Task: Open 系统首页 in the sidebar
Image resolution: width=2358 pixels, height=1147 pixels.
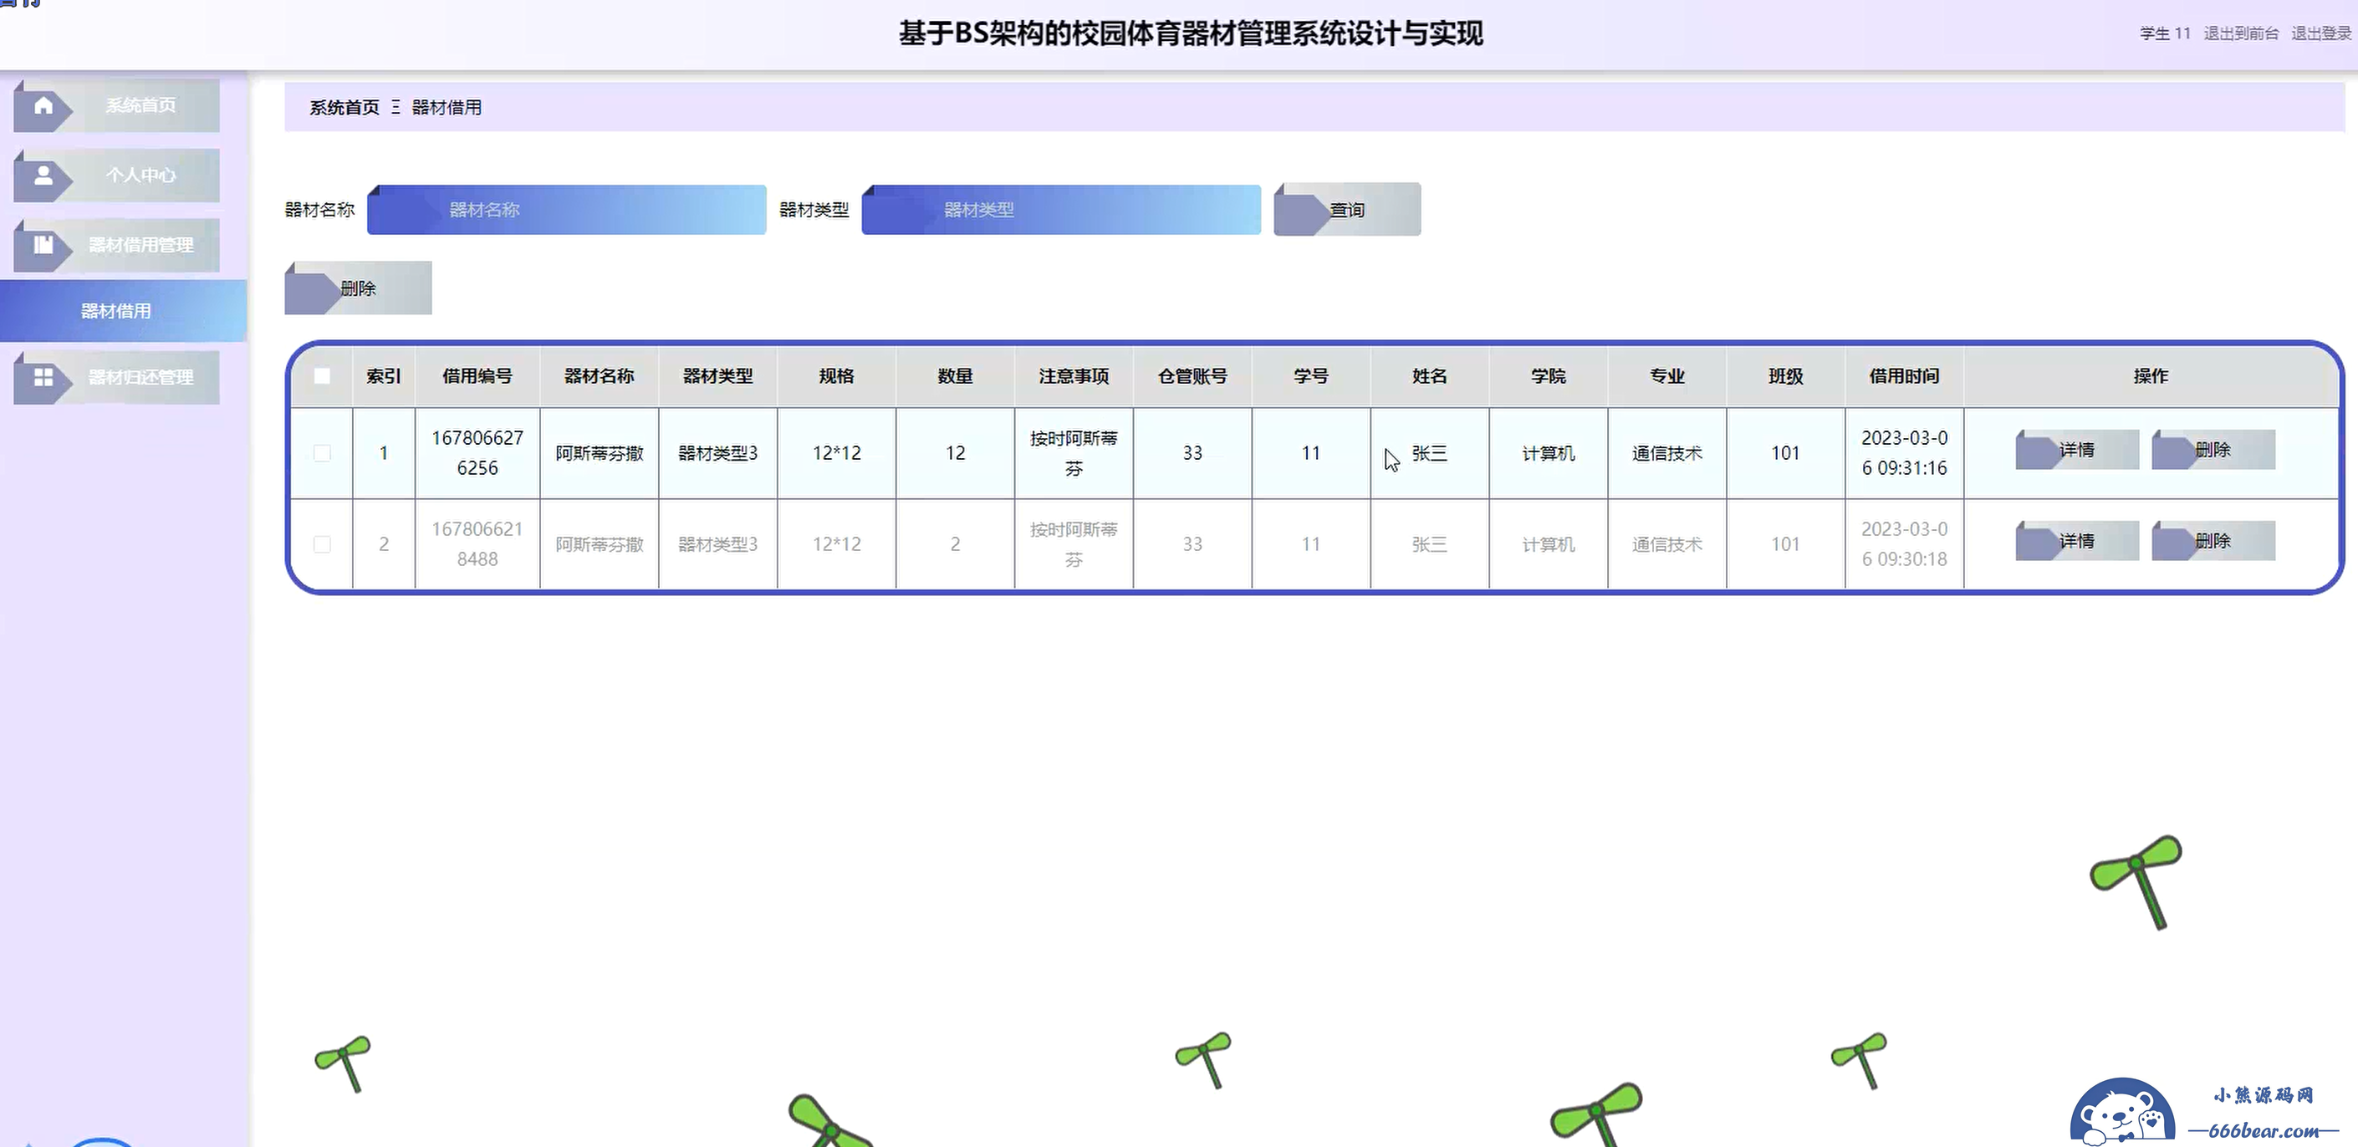Action: point(116,105)
